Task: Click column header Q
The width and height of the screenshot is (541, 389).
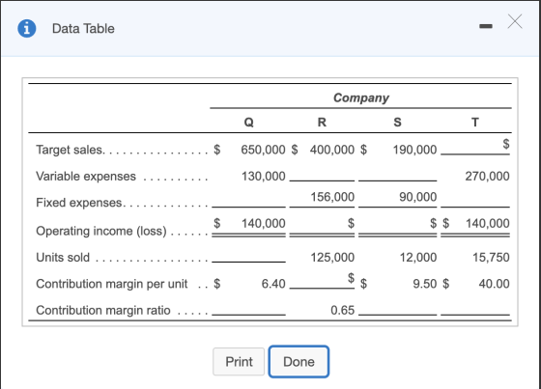Action: (x=249, y=122)
